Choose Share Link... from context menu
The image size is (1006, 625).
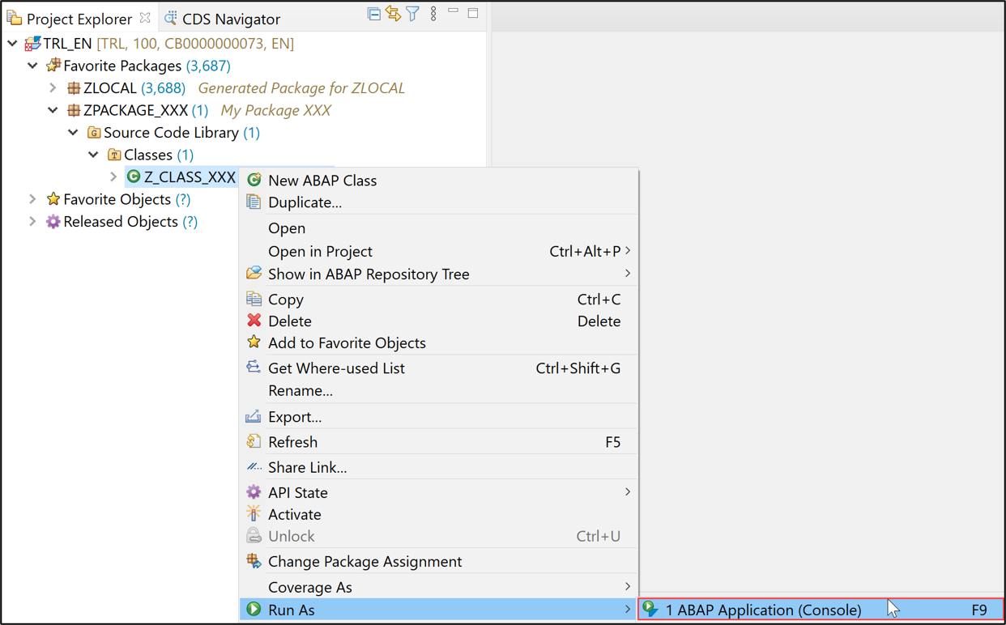click(439, 467)
